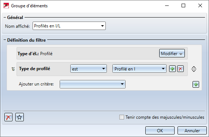Click the app logo in title bar
Image resolution: width=209 pixels, height=137 pixels.
[6, 6]
